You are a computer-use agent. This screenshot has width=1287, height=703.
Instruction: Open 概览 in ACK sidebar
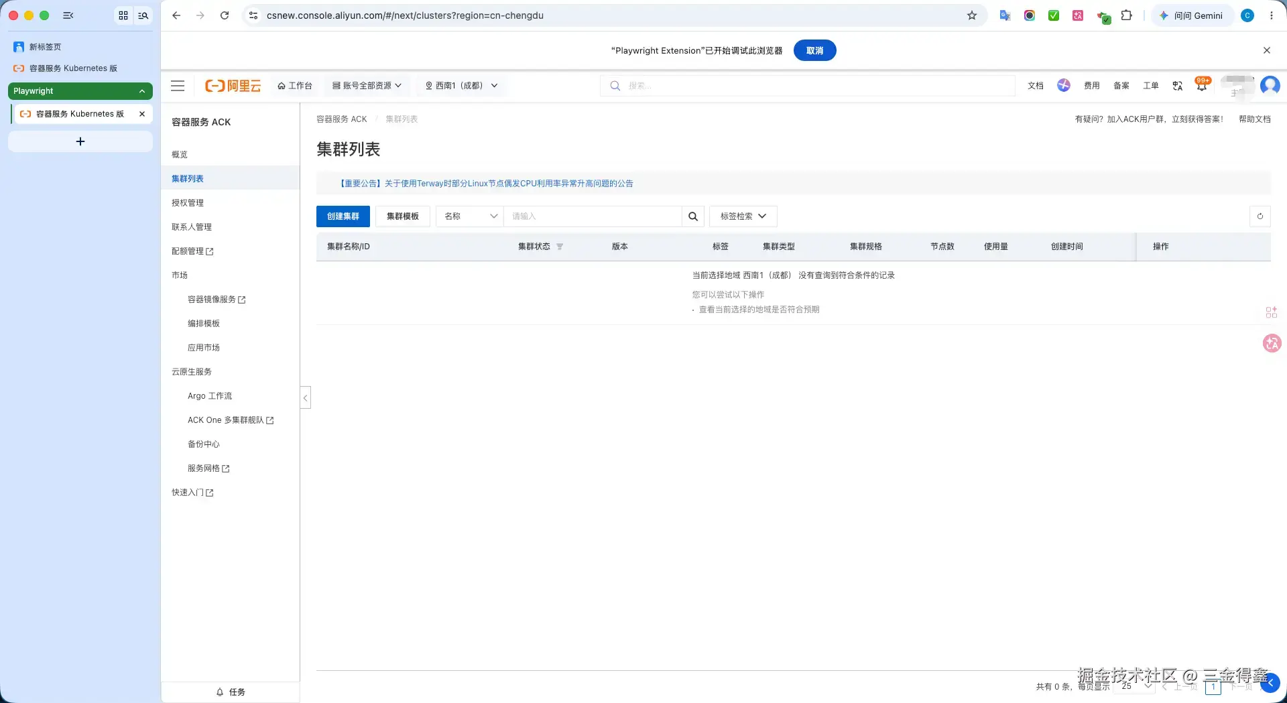point(180,155)
